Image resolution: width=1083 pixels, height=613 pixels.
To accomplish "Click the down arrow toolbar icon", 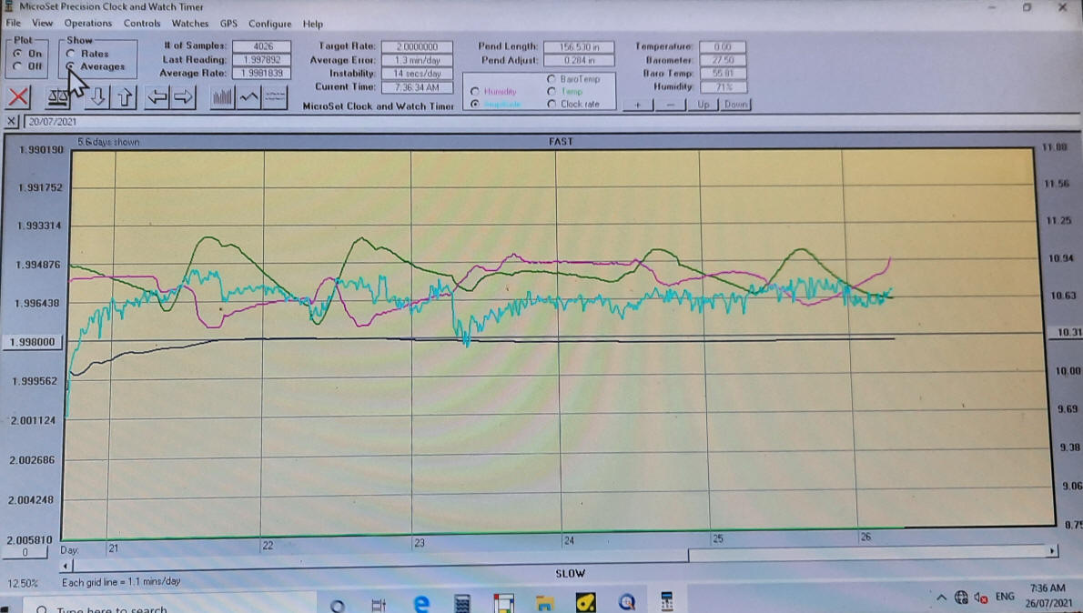I will (x=98, y=96).
